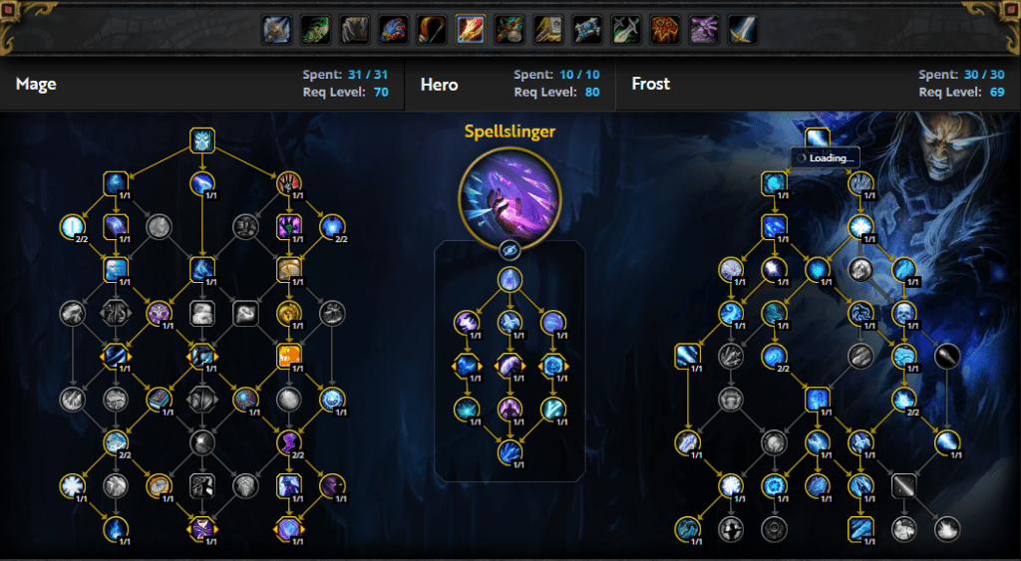Click the top root Mage talent node
1021x561 pixels.
pos(202,140)
